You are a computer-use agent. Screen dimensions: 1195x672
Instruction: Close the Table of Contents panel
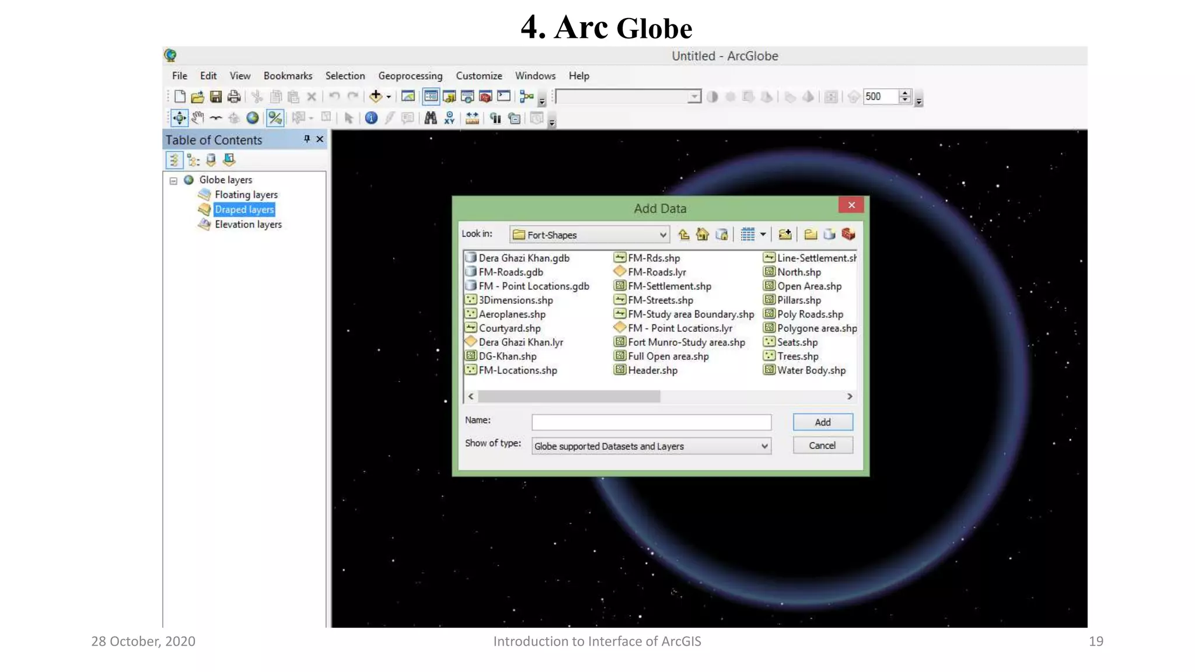point(320,139)
